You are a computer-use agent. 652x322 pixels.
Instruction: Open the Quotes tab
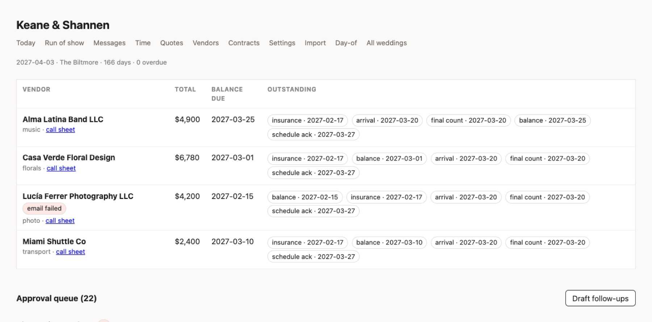coord(172,43)
